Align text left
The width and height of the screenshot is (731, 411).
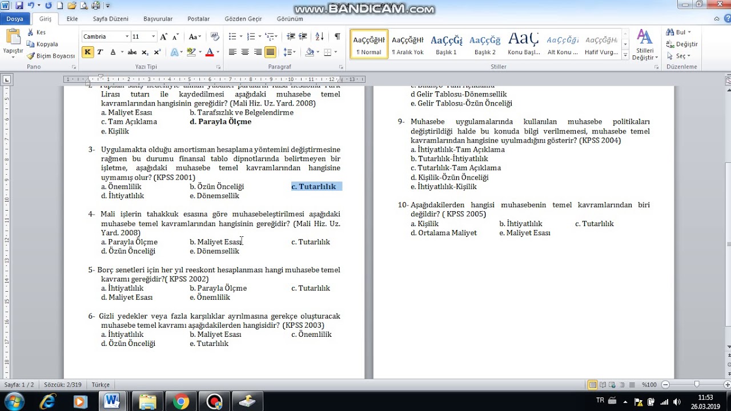pos(232,52)
